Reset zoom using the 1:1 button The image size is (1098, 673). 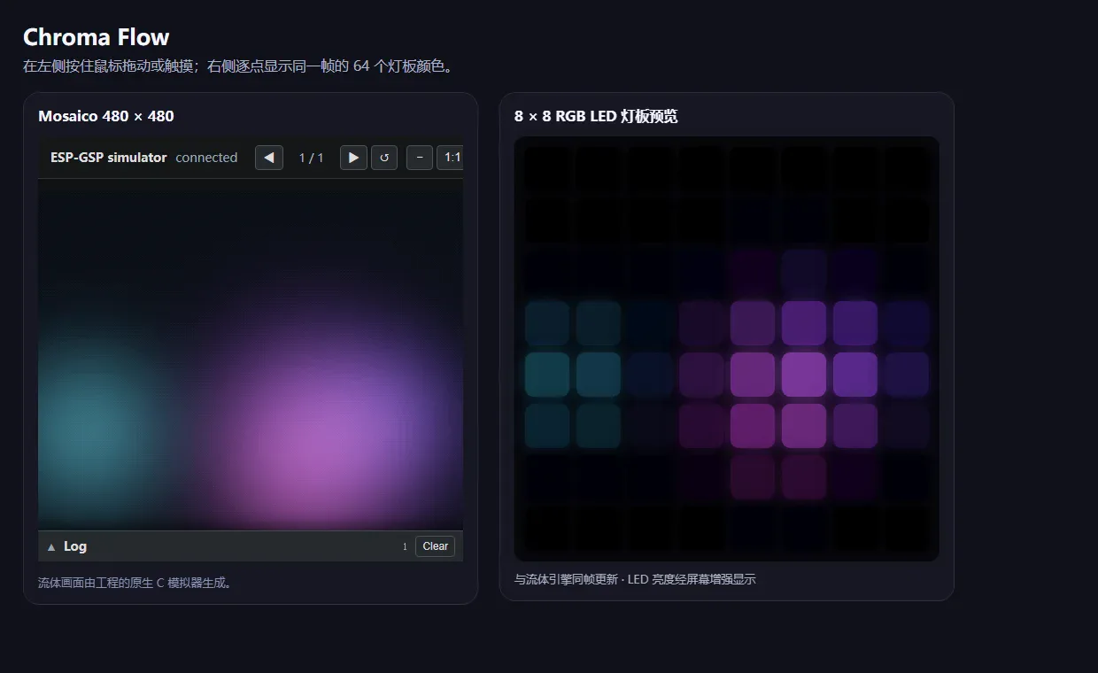451,158
